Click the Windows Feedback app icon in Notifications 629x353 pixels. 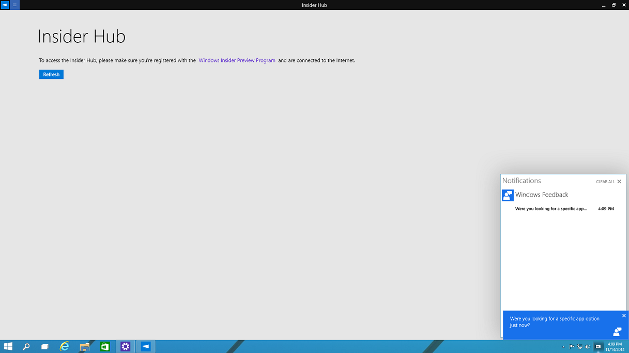pyautogui.click(x=508, y=195)
